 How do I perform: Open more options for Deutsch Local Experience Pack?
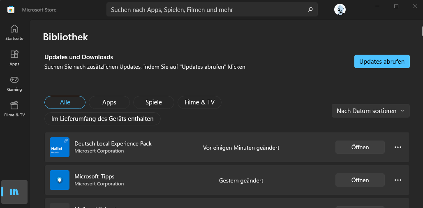click(398, 147)
